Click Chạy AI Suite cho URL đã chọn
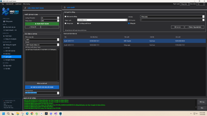207x116 pixels. [x=42, y=87]
